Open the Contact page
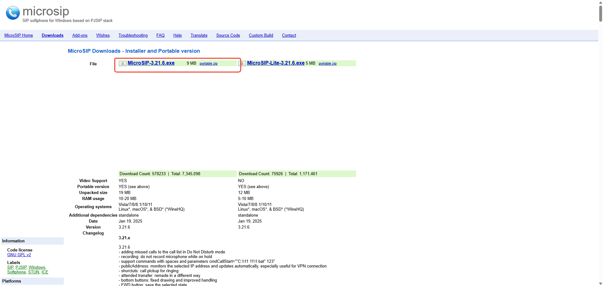The width and height of the screenshot is (603, 286). 289,35
